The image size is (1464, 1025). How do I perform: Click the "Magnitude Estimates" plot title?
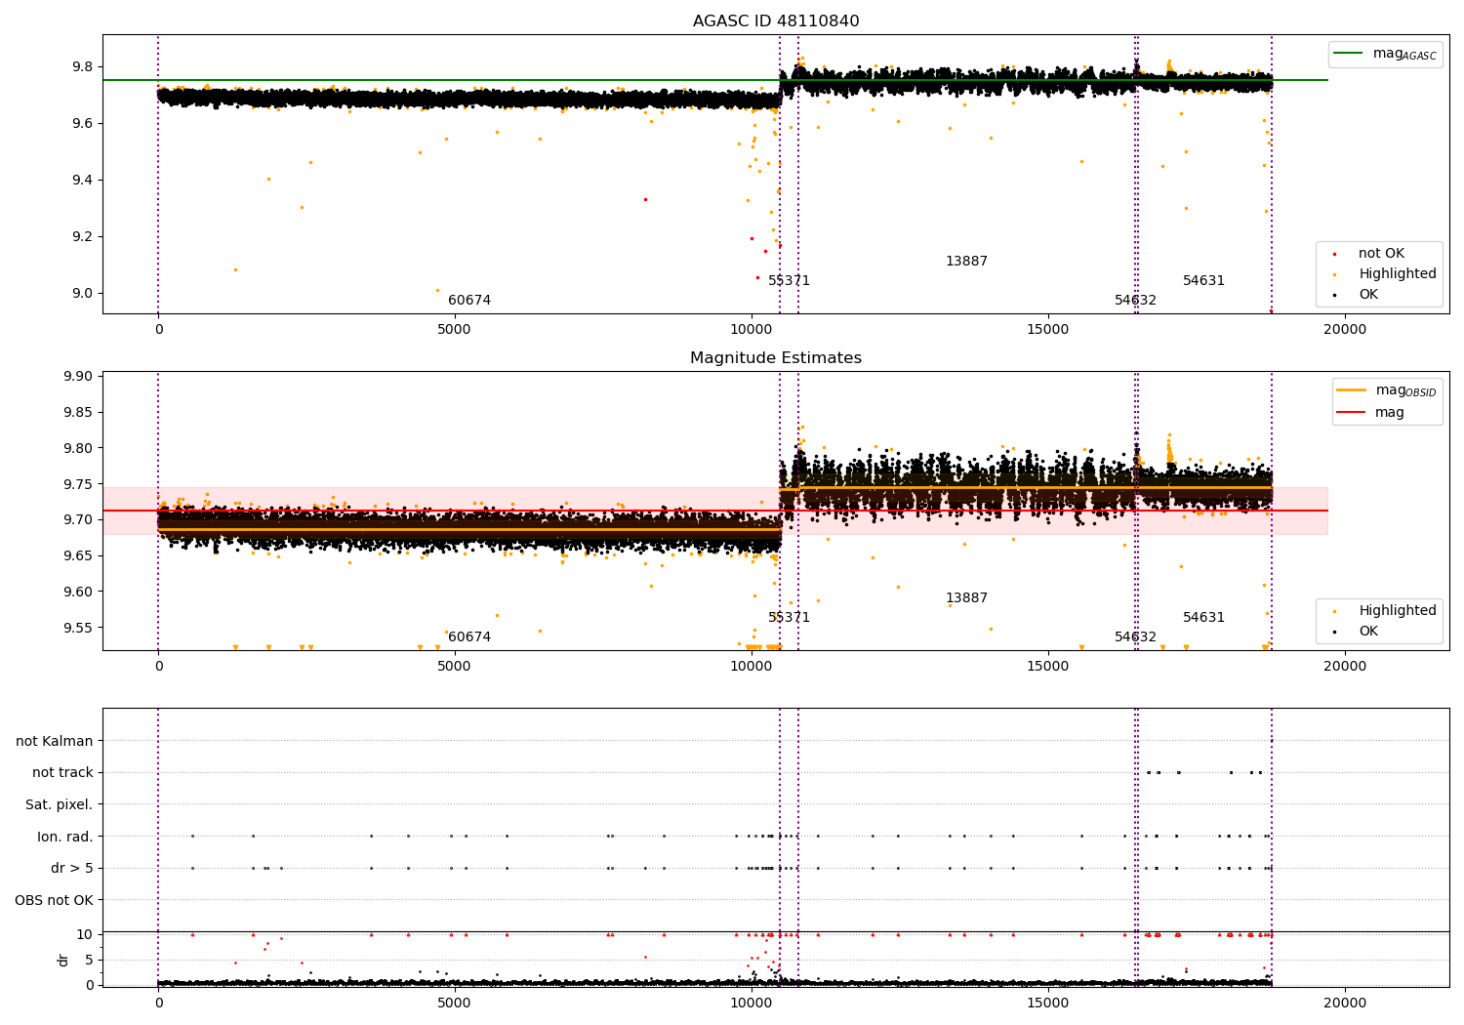[x=776, y=358]
